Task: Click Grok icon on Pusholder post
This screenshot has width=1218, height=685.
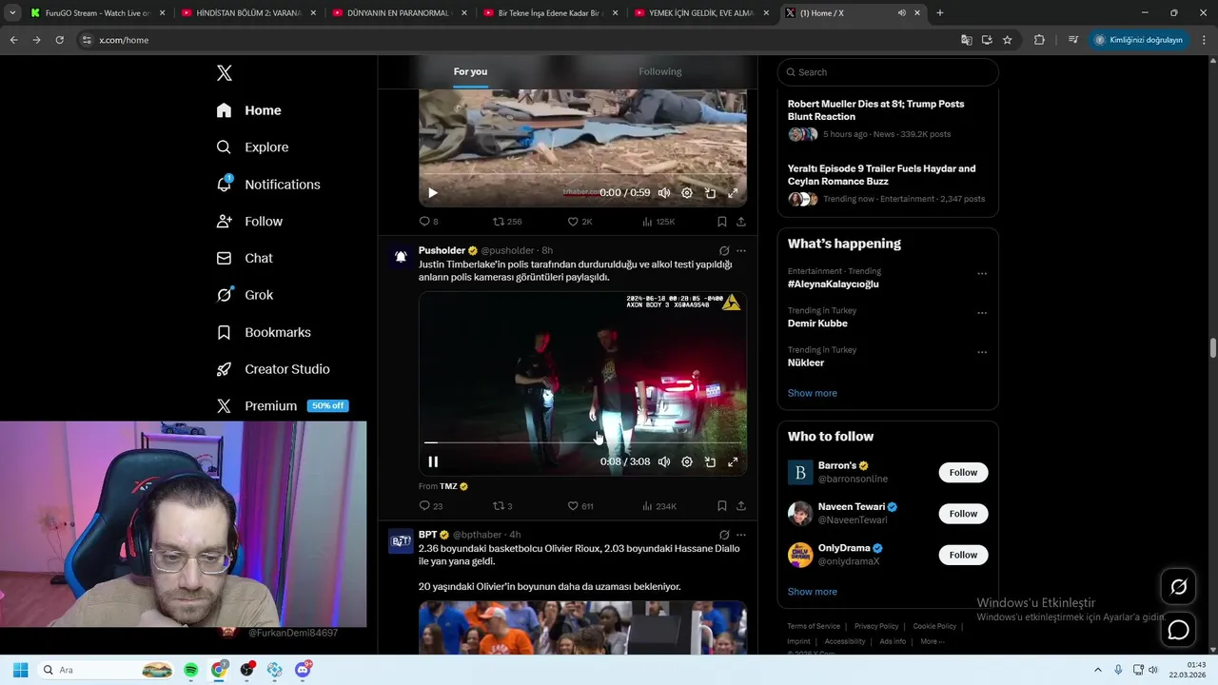Action: (724, 251)
